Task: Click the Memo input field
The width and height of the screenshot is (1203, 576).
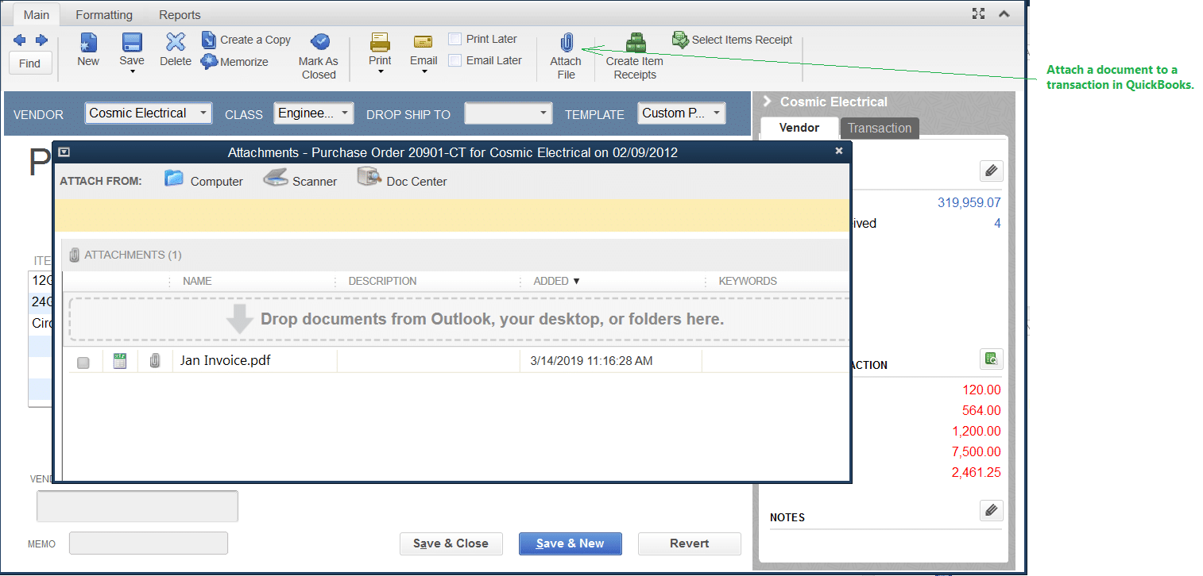Action: [149, 543]
